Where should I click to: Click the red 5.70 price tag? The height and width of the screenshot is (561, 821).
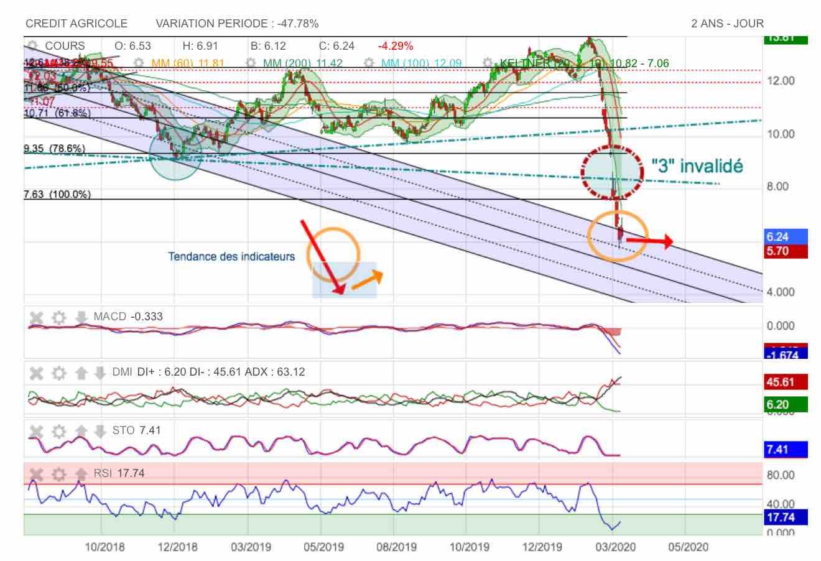point(786,251)
